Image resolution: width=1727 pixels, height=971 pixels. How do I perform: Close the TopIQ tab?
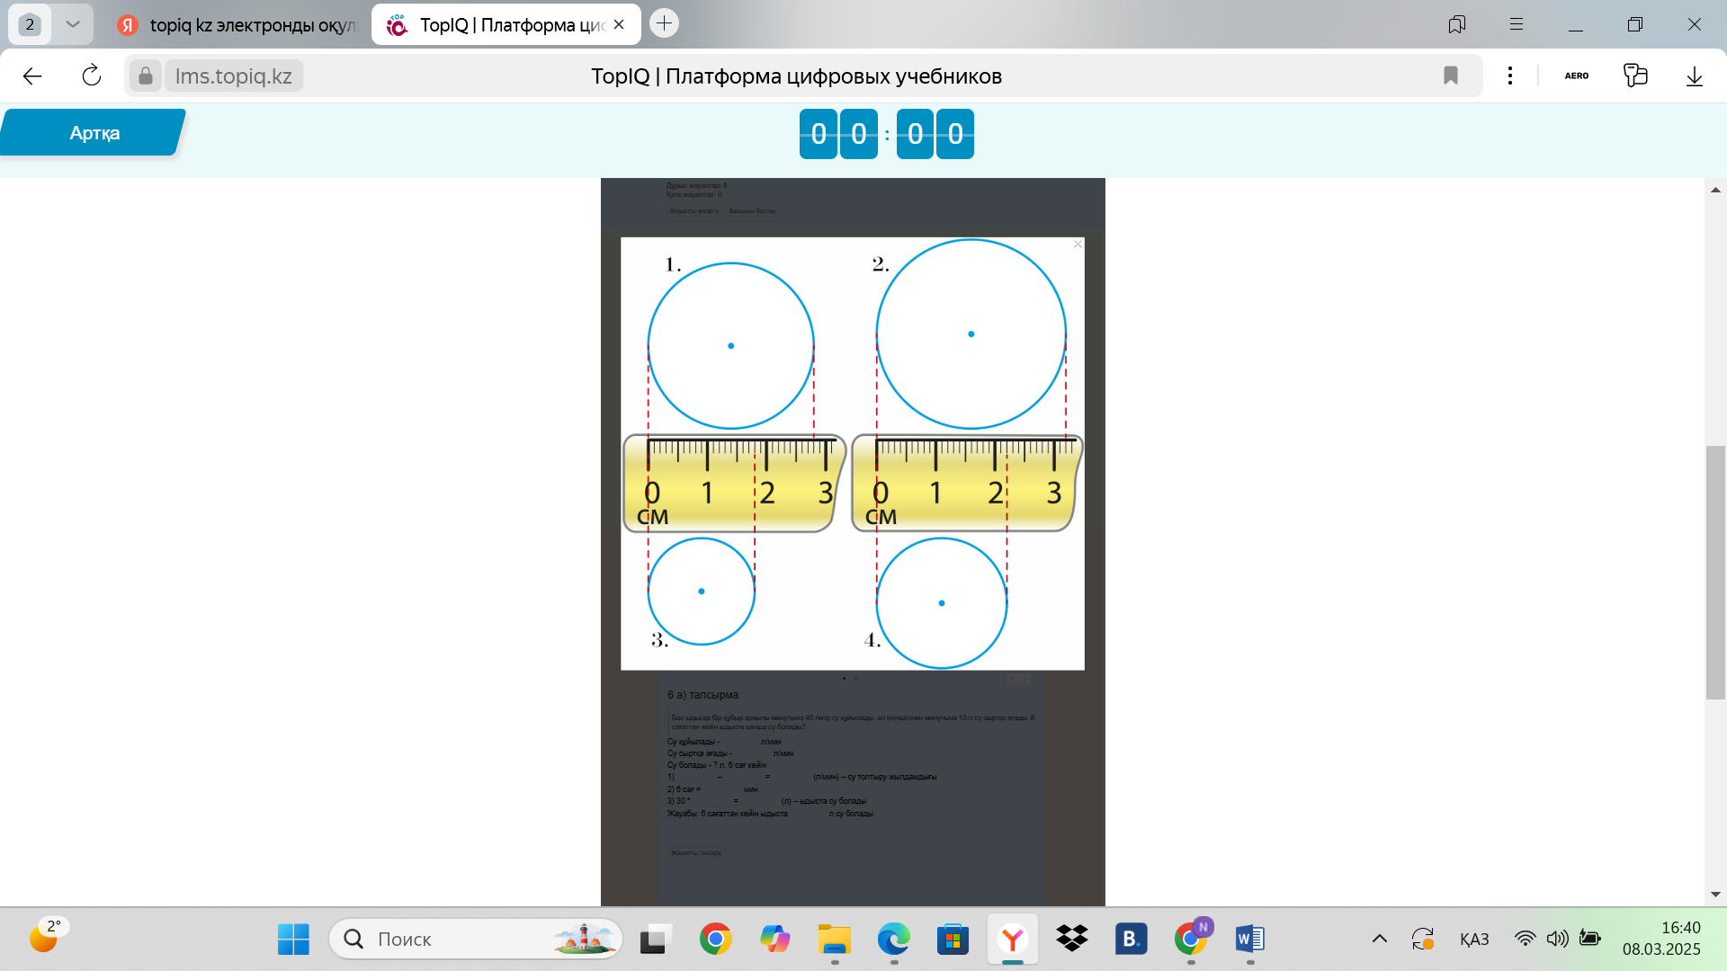tap(619, 25)
